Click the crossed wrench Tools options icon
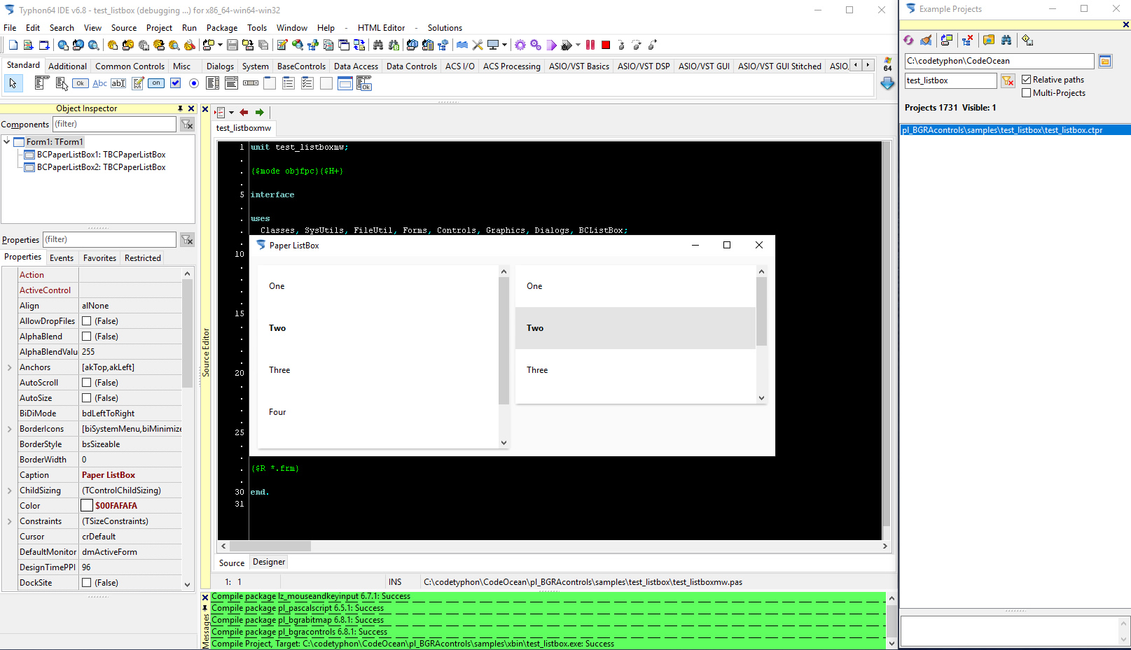 tap(478, 45)
